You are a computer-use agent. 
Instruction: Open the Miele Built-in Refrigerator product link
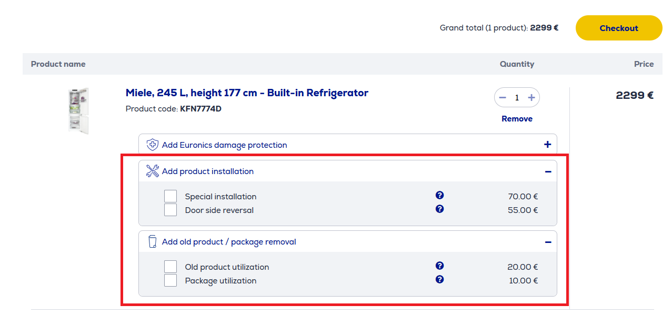[247, 93]
